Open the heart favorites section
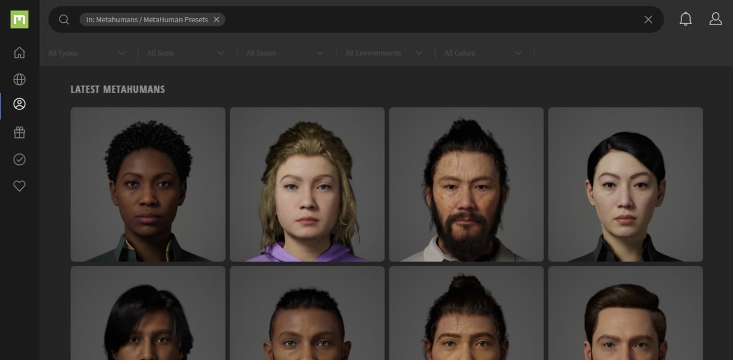Screen dimensions: 733x360 tap(19, 186)
